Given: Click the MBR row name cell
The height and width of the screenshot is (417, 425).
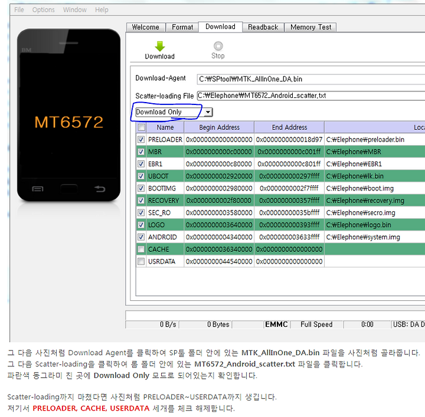Looking at the screenshot, I should [165, 152].
